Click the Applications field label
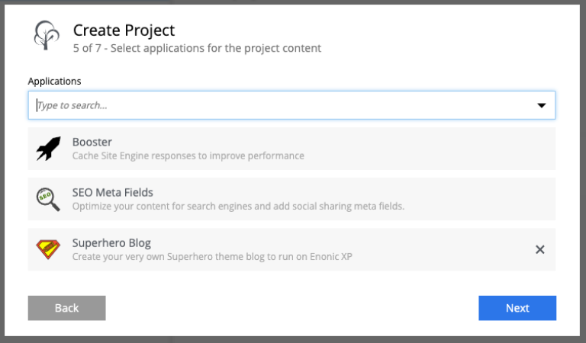Viewport: 586px width, 343px height. [54, 81]
